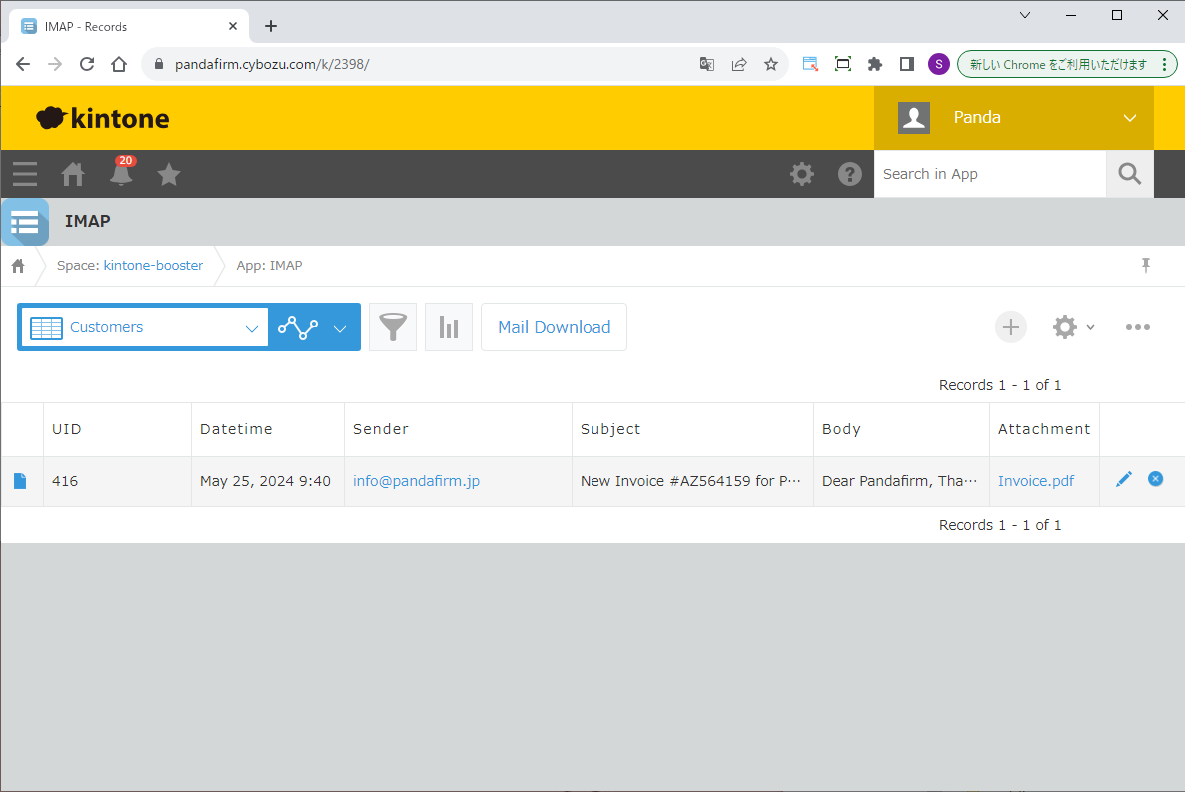Open the Invoice.pdf attachment link

point(1036,481)
